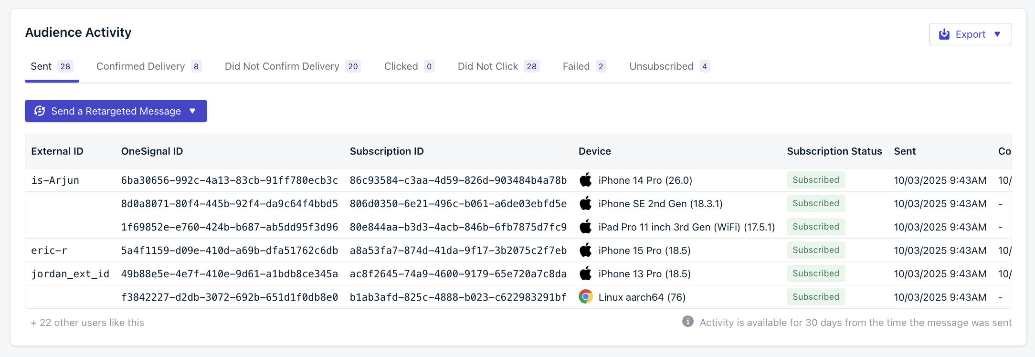The width and height of the screenshot is (1035, 357).
Task: Click Subscribed badge for is-Arjun row
Action: 815,180
